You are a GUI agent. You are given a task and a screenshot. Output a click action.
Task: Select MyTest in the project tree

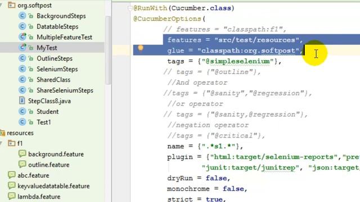(x=47, y=48)
